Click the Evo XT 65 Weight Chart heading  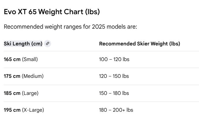click(52, 12)
